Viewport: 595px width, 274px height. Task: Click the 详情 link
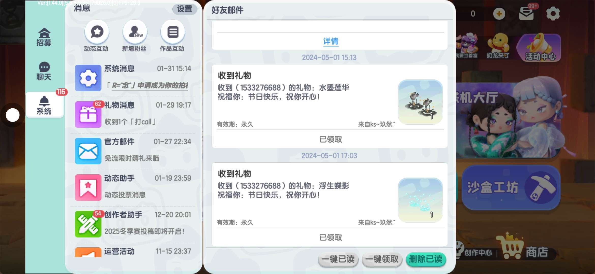331,41
